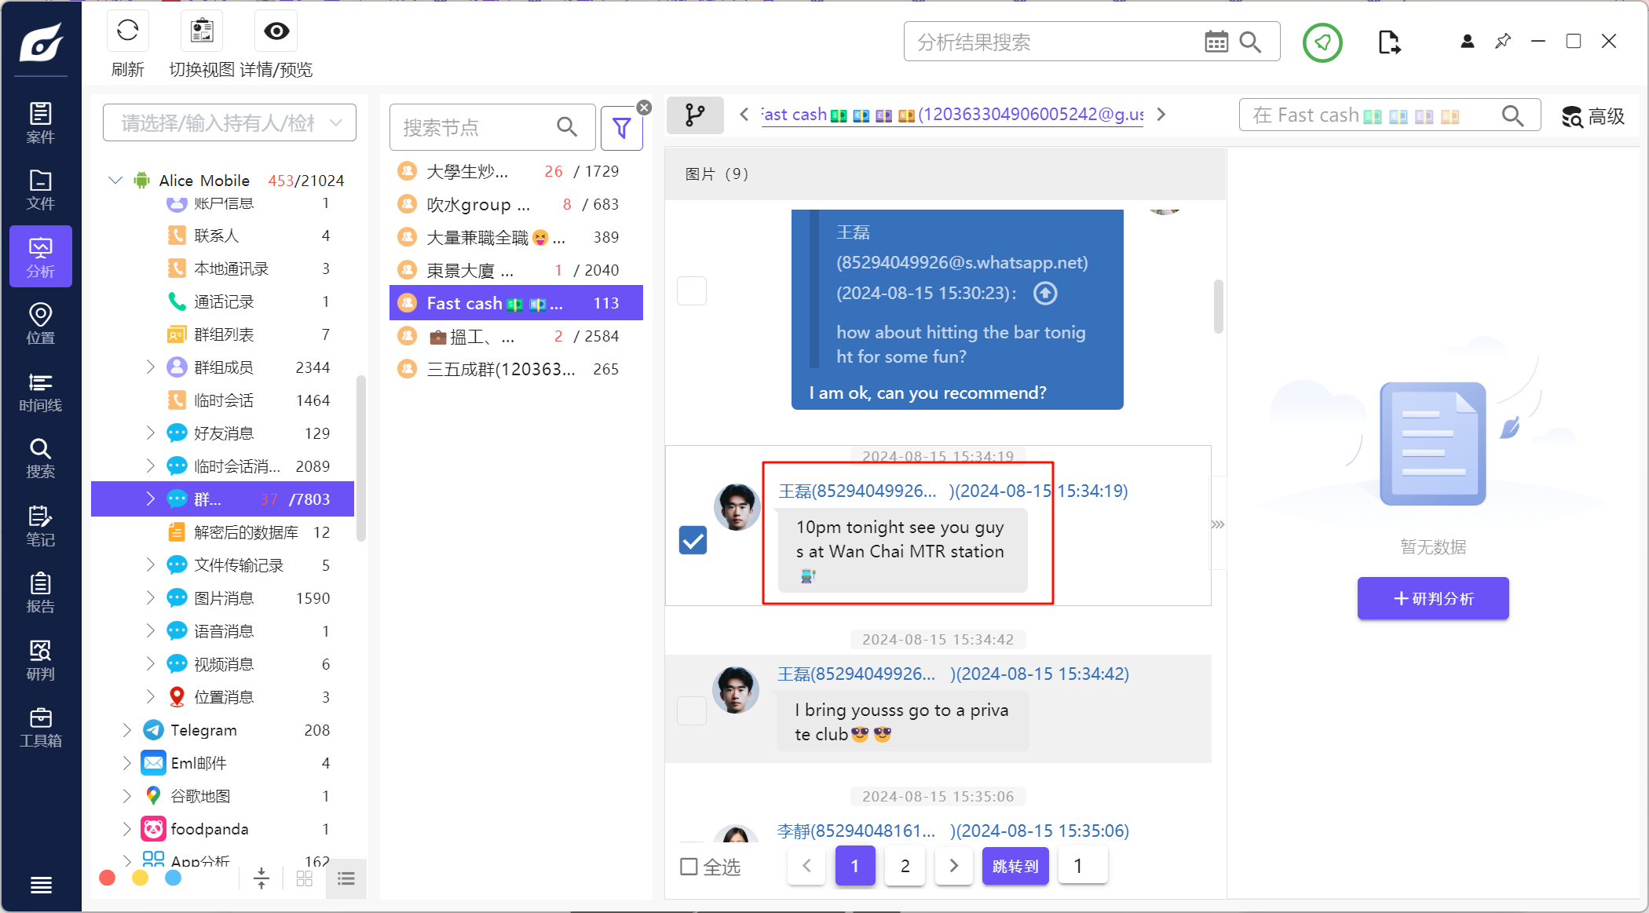Click the export file icon in title bar

1388,42
